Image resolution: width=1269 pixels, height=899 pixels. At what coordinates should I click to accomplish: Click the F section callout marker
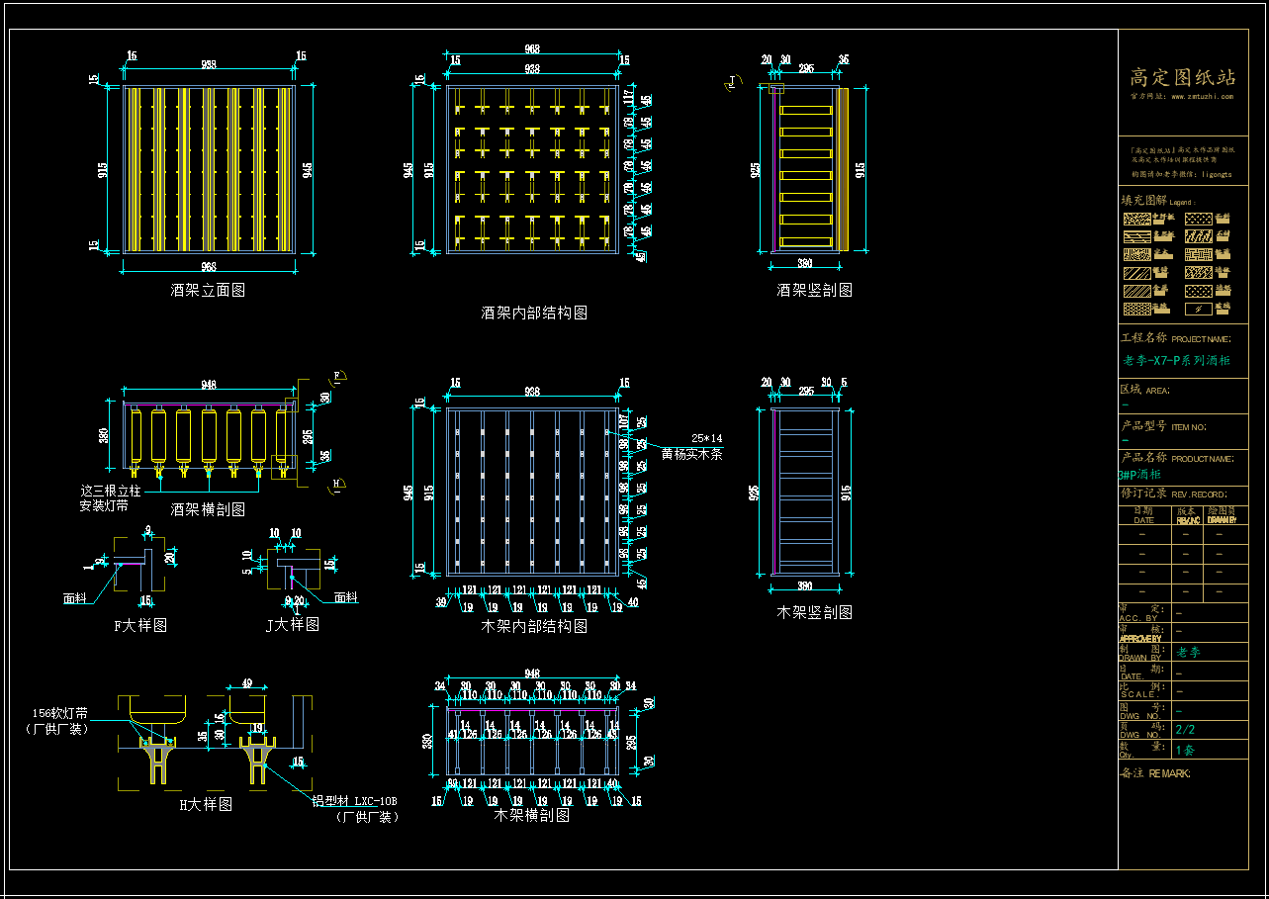click(x=337, y=376)
